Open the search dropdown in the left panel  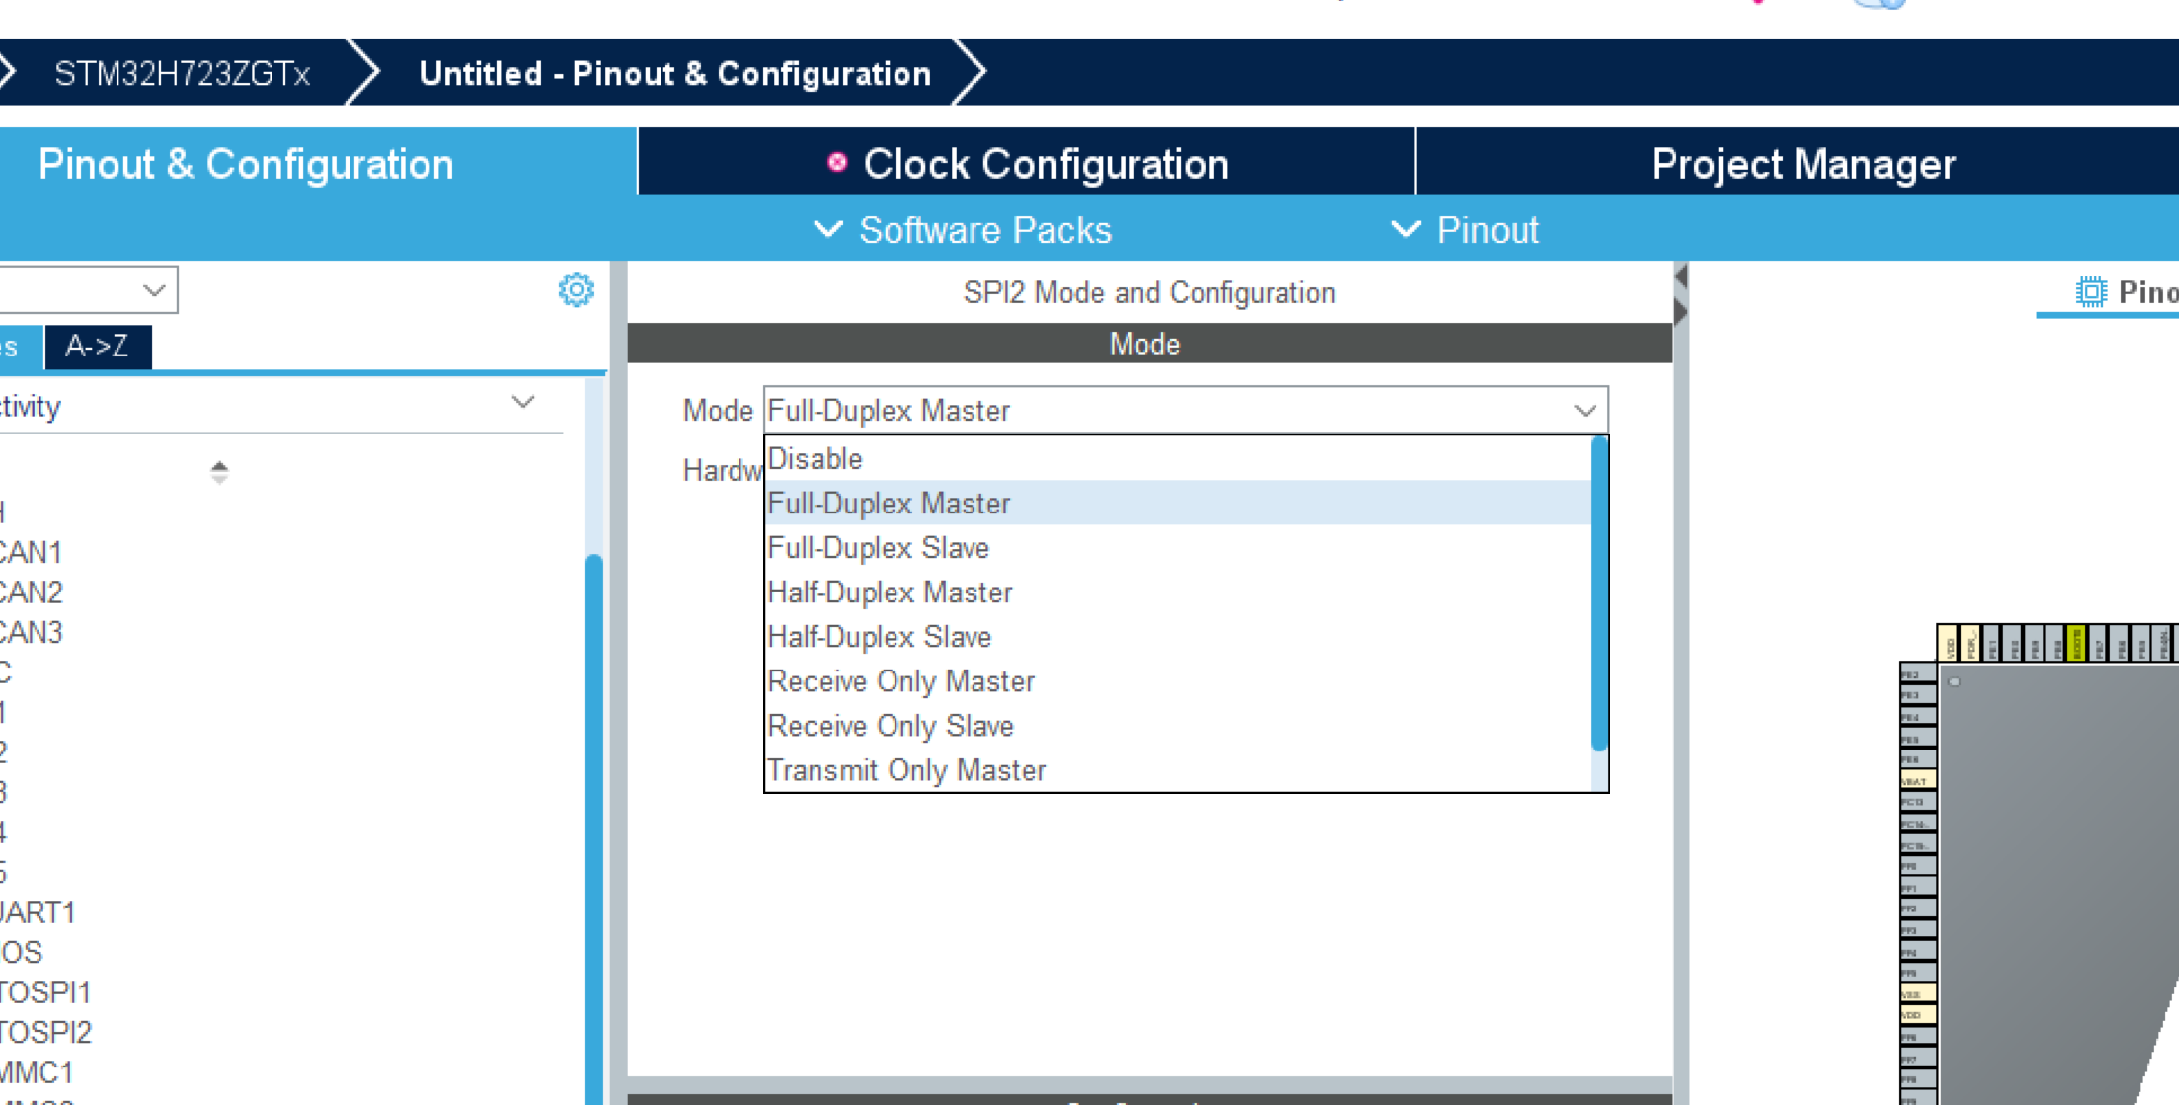(153, 290)
